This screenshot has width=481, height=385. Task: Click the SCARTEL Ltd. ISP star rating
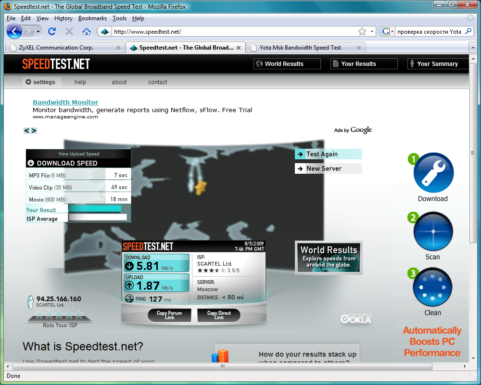pyautogui.click(x=211, y=270)
